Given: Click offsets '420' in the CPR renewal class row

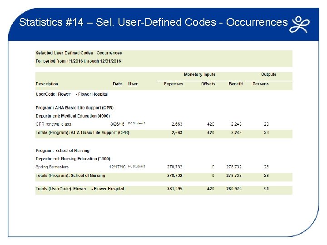Looking at the screenshot, I should tap(211, 124).
